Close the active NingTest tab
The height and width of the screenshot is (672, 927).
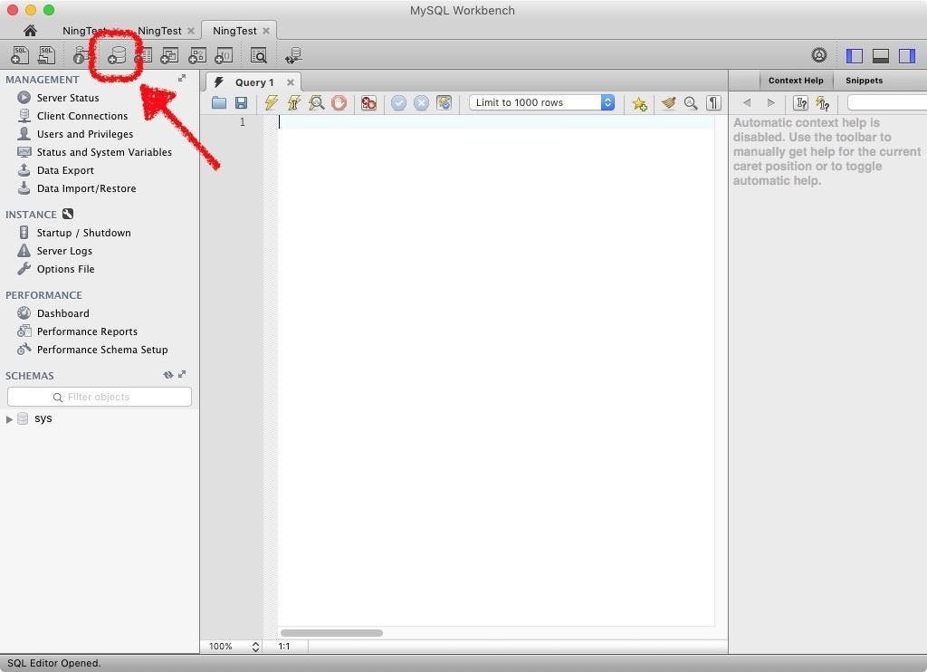click(x=266, y=31)
